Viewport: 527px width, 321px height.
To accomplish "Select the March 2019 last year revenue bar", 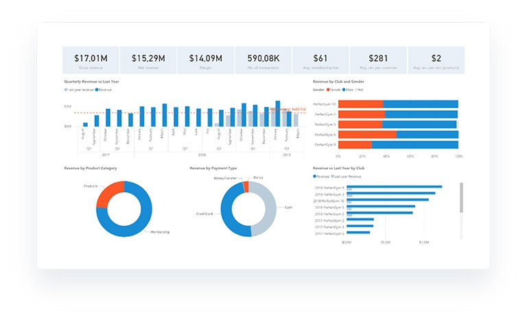I will click(296, 120).
